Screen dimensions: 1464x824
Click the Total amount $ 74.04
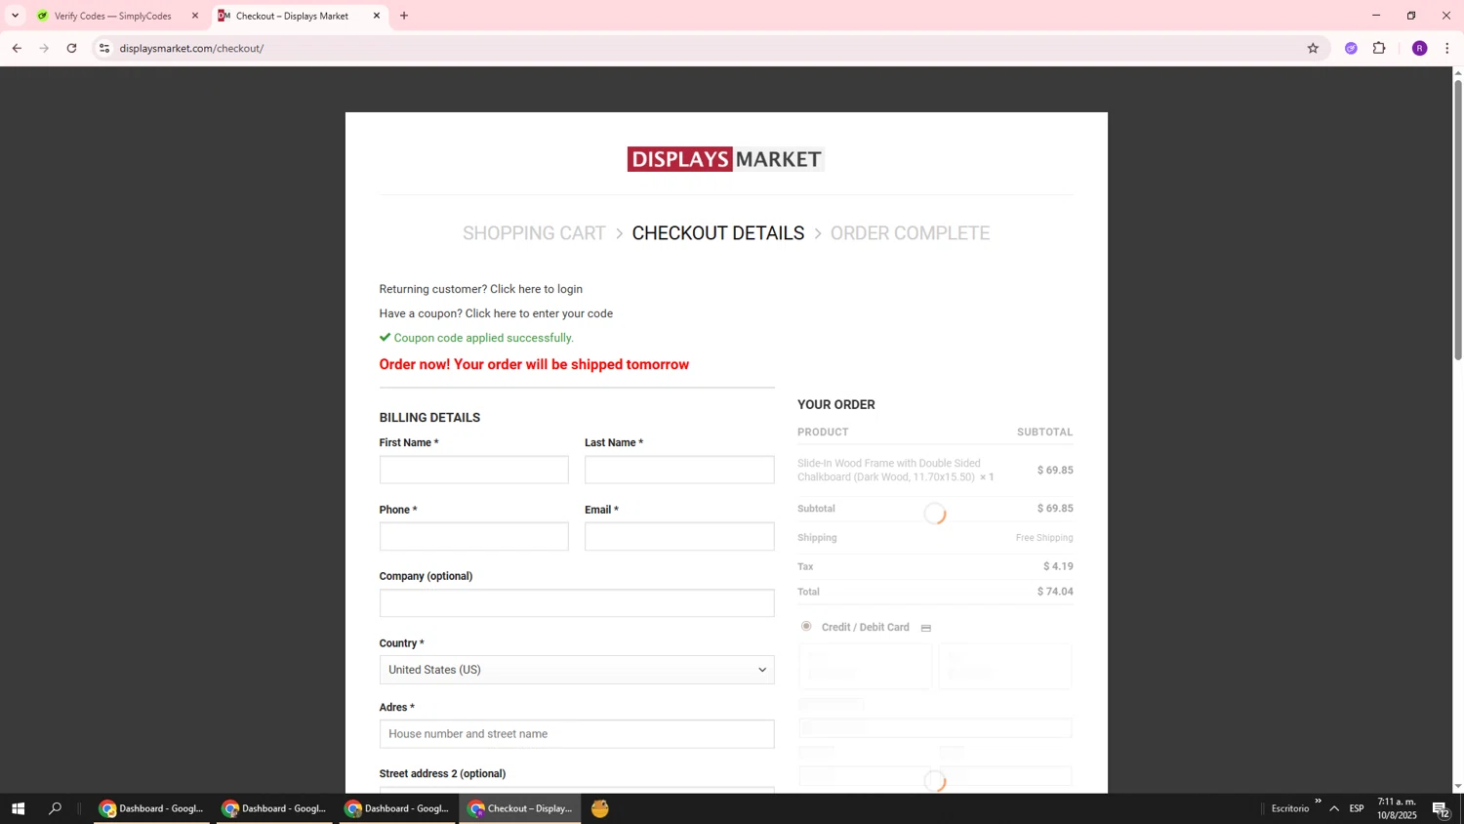point(1055,592)
